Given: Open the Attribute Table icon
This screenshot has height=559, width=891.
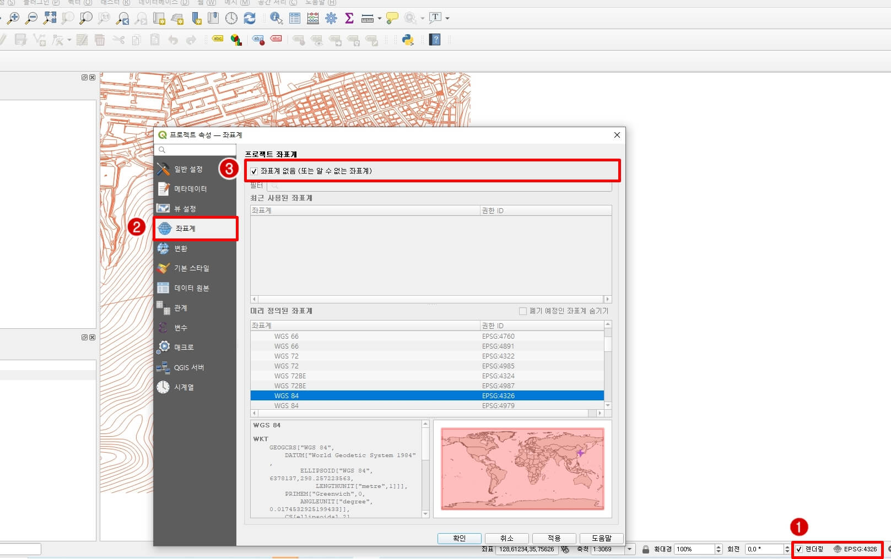Looking at the screenshot, I should click(295, 18).
